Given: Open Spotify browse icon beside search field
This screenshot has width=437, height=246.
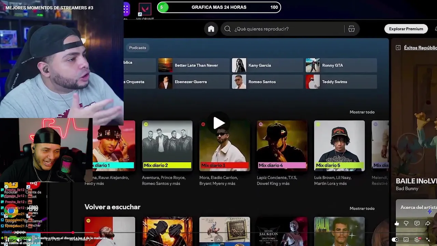Looking at the screenshot, I should click(x=351, y=29).
